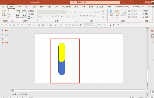Click the Line Spacing icon
The image size is (154, 98).
[98, 12]
